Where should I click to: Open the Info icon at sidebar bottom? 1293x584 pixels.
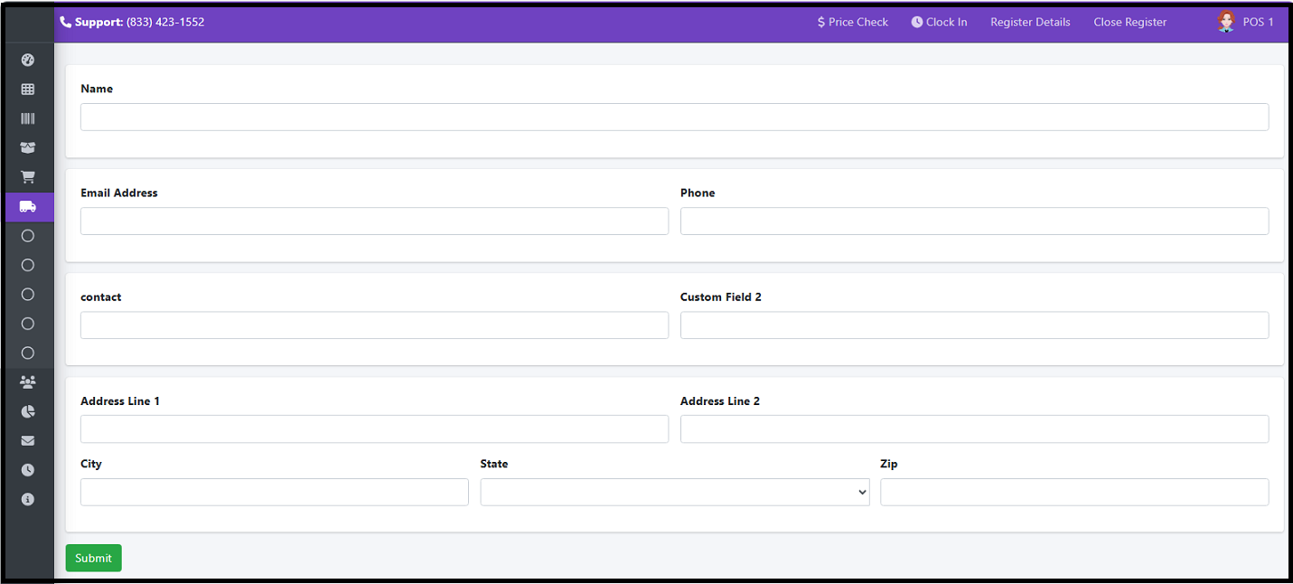coord(27,498)
